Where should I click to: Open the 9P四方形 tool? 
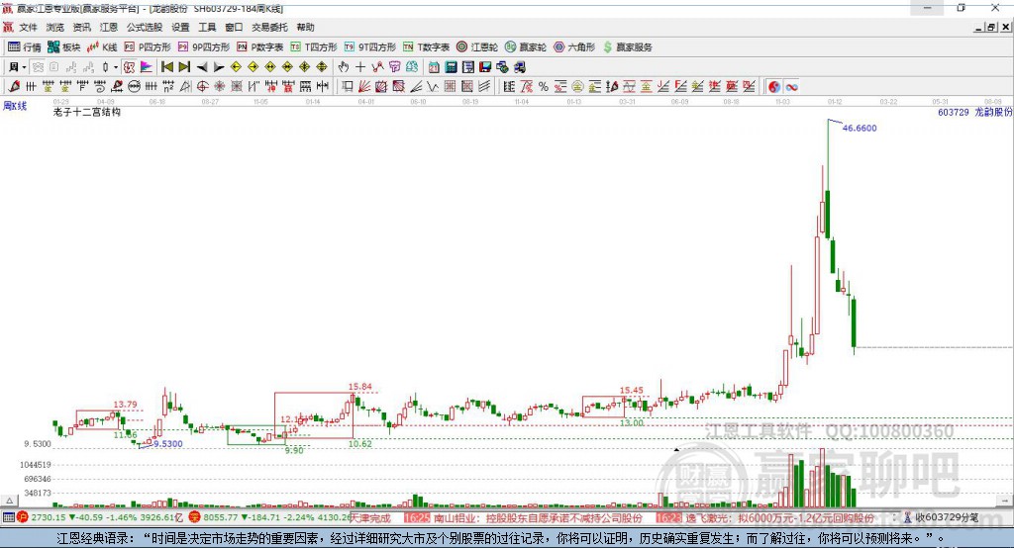204,47
